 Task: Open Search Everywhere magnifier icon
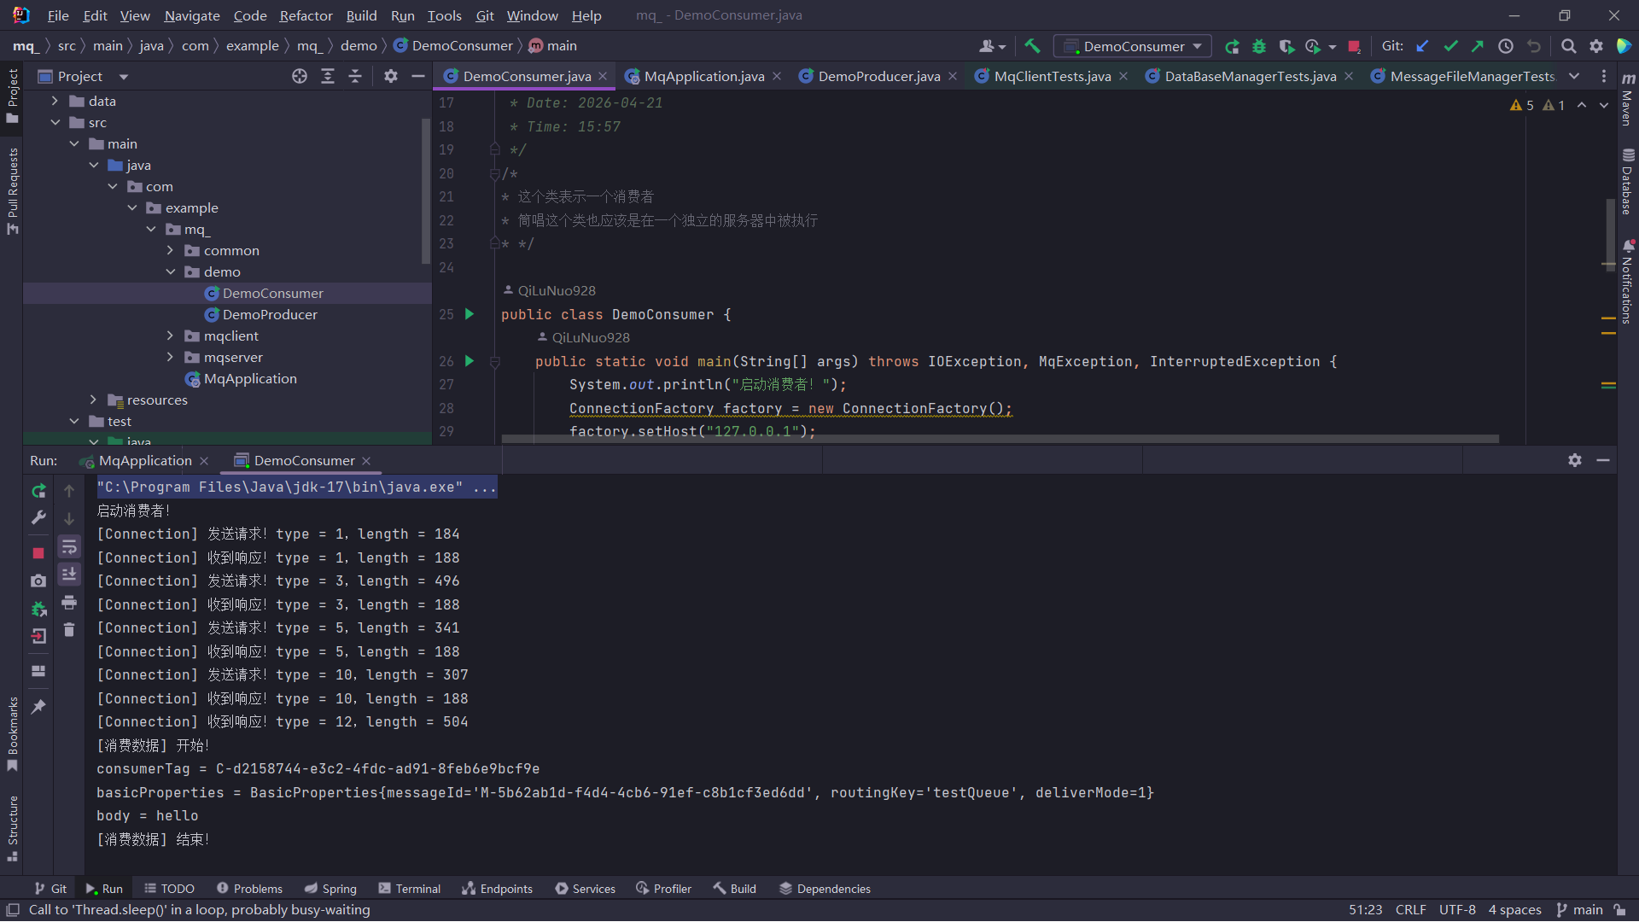(x=1568, y=46)
